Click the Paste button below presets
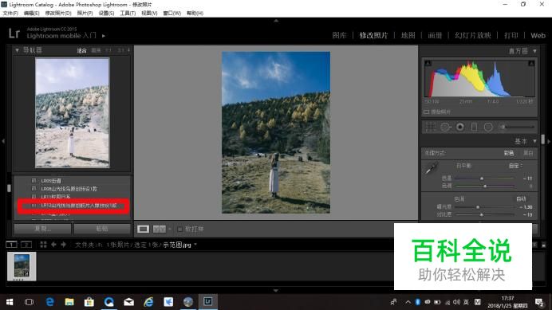The width and height of the screenshot is (552, 310). (x=102, y=229)
